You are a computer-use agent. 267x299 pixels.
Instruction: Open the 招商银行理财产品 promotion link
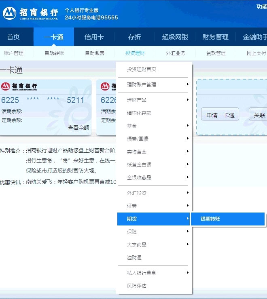[x=71, y=150]
